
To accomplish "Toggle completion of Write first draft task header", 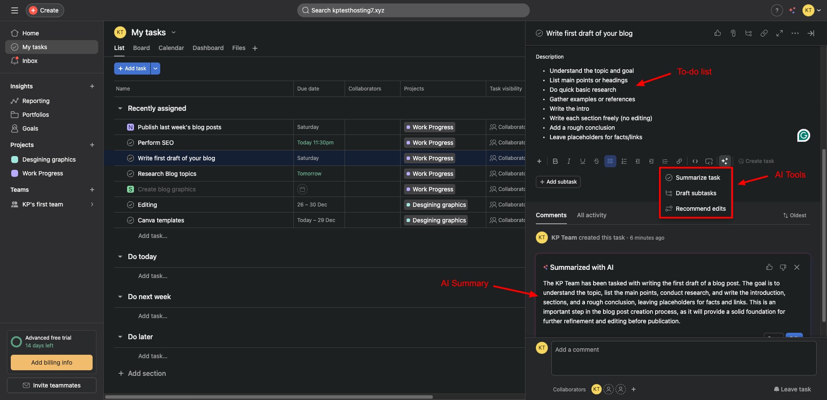I will point(539,33).
